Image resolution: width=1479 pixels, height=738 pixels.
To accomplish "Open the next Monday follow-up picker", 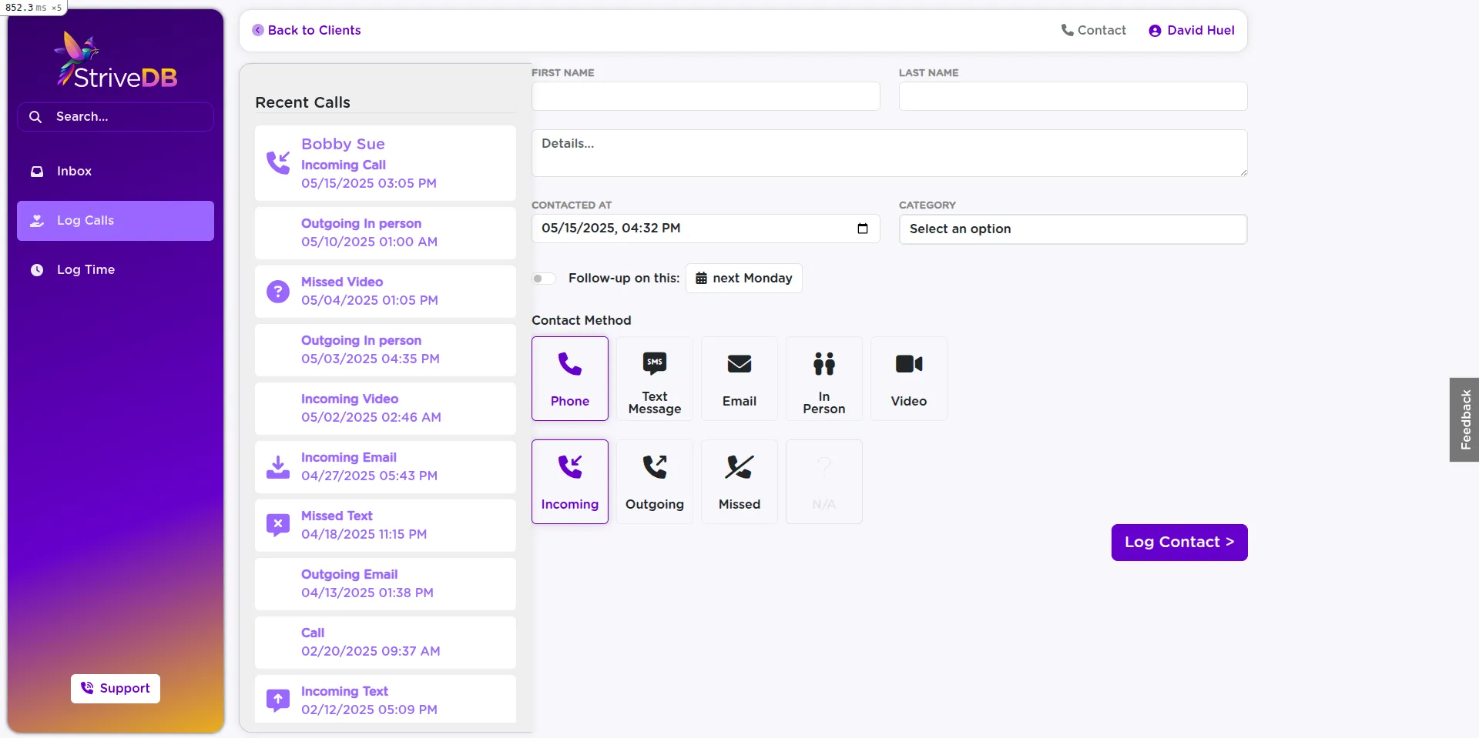I will 743,278.
